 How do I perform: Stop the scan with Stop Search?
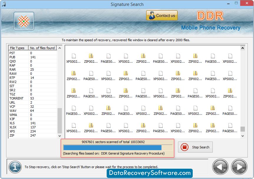(195, 147)
